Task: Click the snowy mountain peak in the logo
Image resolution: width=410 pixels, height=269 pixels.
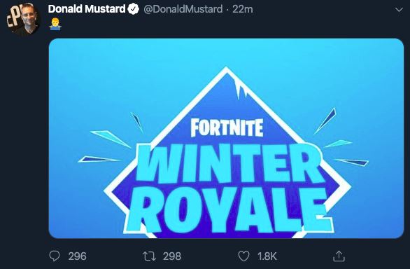Action: click(x=227, y=78)
